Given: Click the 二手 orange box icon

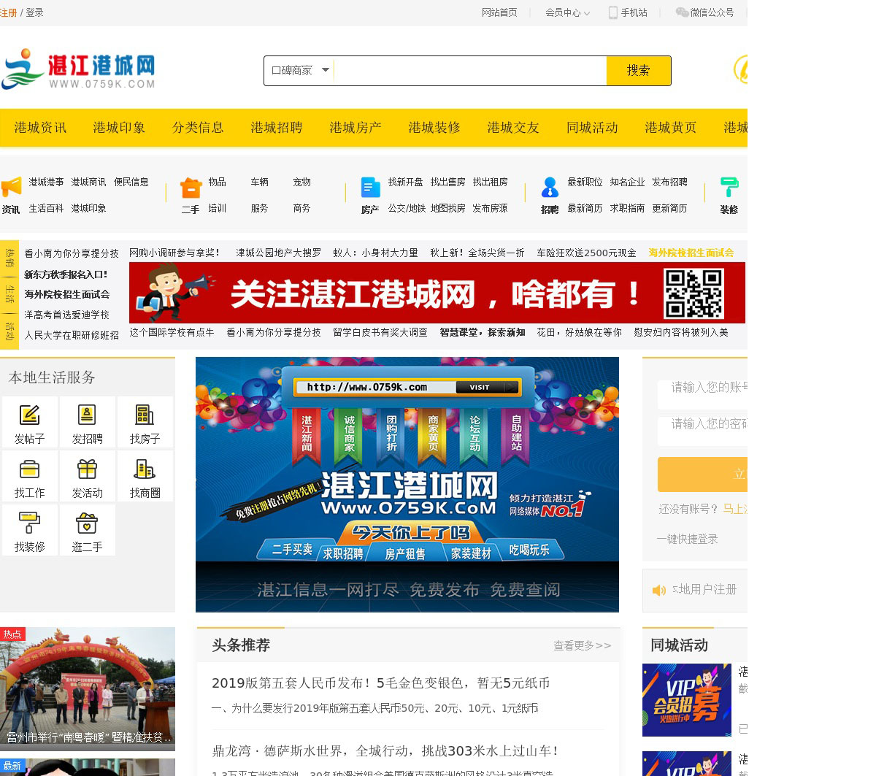Looking at the screenshot, I should [191, 188].
